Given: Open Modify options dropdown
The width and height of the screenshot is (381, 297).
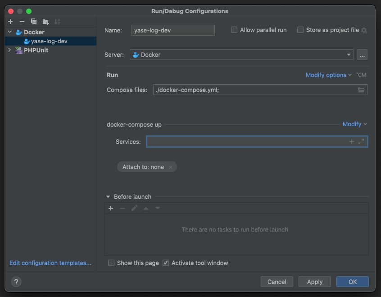Looking at the screenshot, I should (328, 75).
